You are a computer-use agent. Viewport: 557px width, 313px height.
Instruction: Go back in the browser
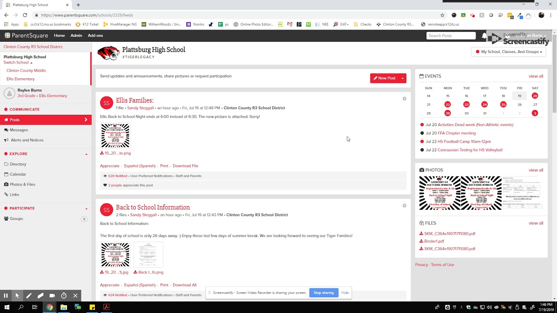[6, 15]
